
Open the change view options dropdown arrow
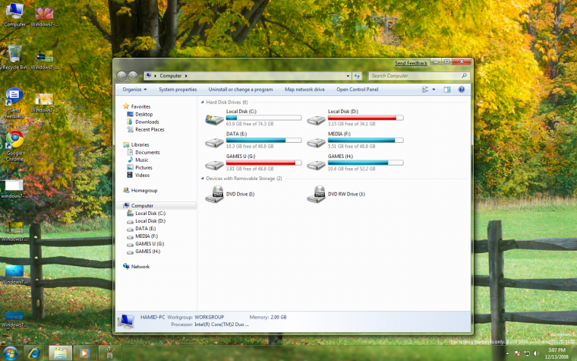click(434, 90)
